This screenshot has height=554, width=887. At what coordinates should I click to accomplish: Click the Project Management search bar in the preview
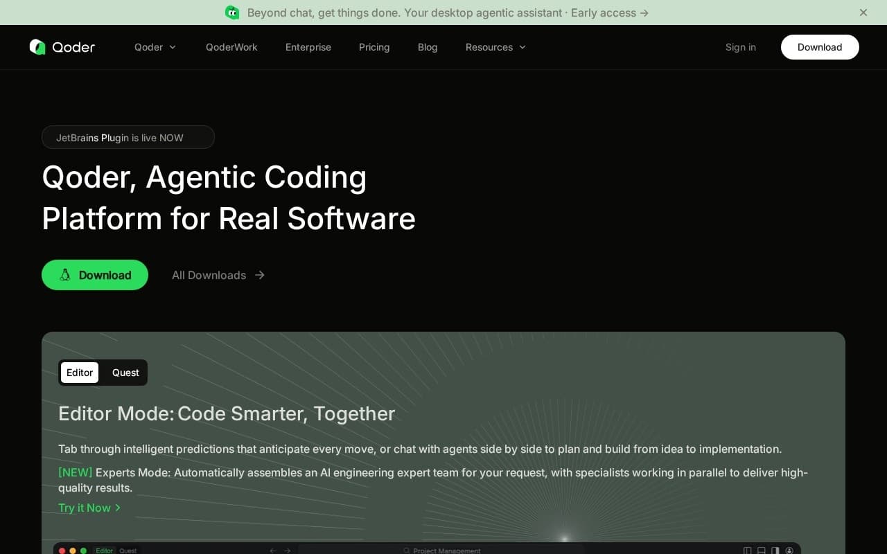pyautogui.click(x=443, y=551)
